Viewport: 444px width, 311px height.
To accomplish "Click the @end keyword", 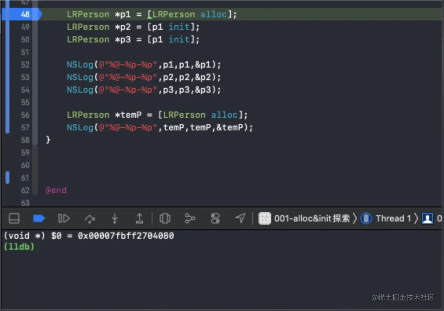I will [x=56, y=190].
